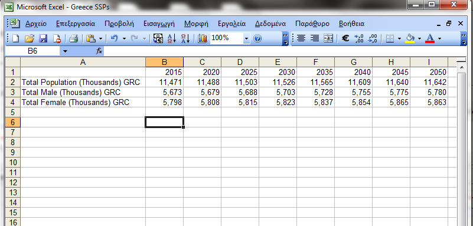Open the Βοήθεια menu

pyautogui.click(x=351, y=24)
